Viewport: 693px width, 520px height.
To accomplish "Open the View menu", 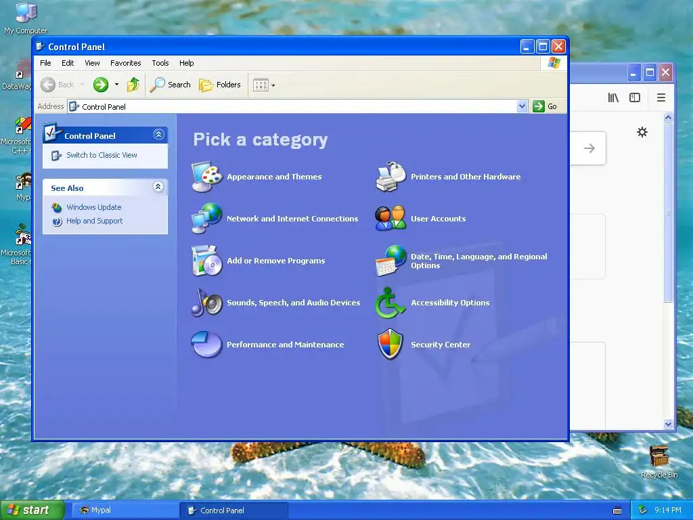I will 92,63.
